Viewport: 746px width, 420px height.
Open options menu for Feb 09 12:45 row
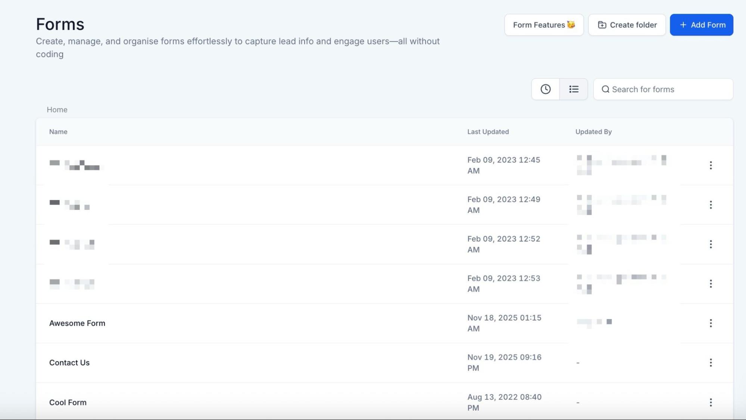click(x=711, y=165)
